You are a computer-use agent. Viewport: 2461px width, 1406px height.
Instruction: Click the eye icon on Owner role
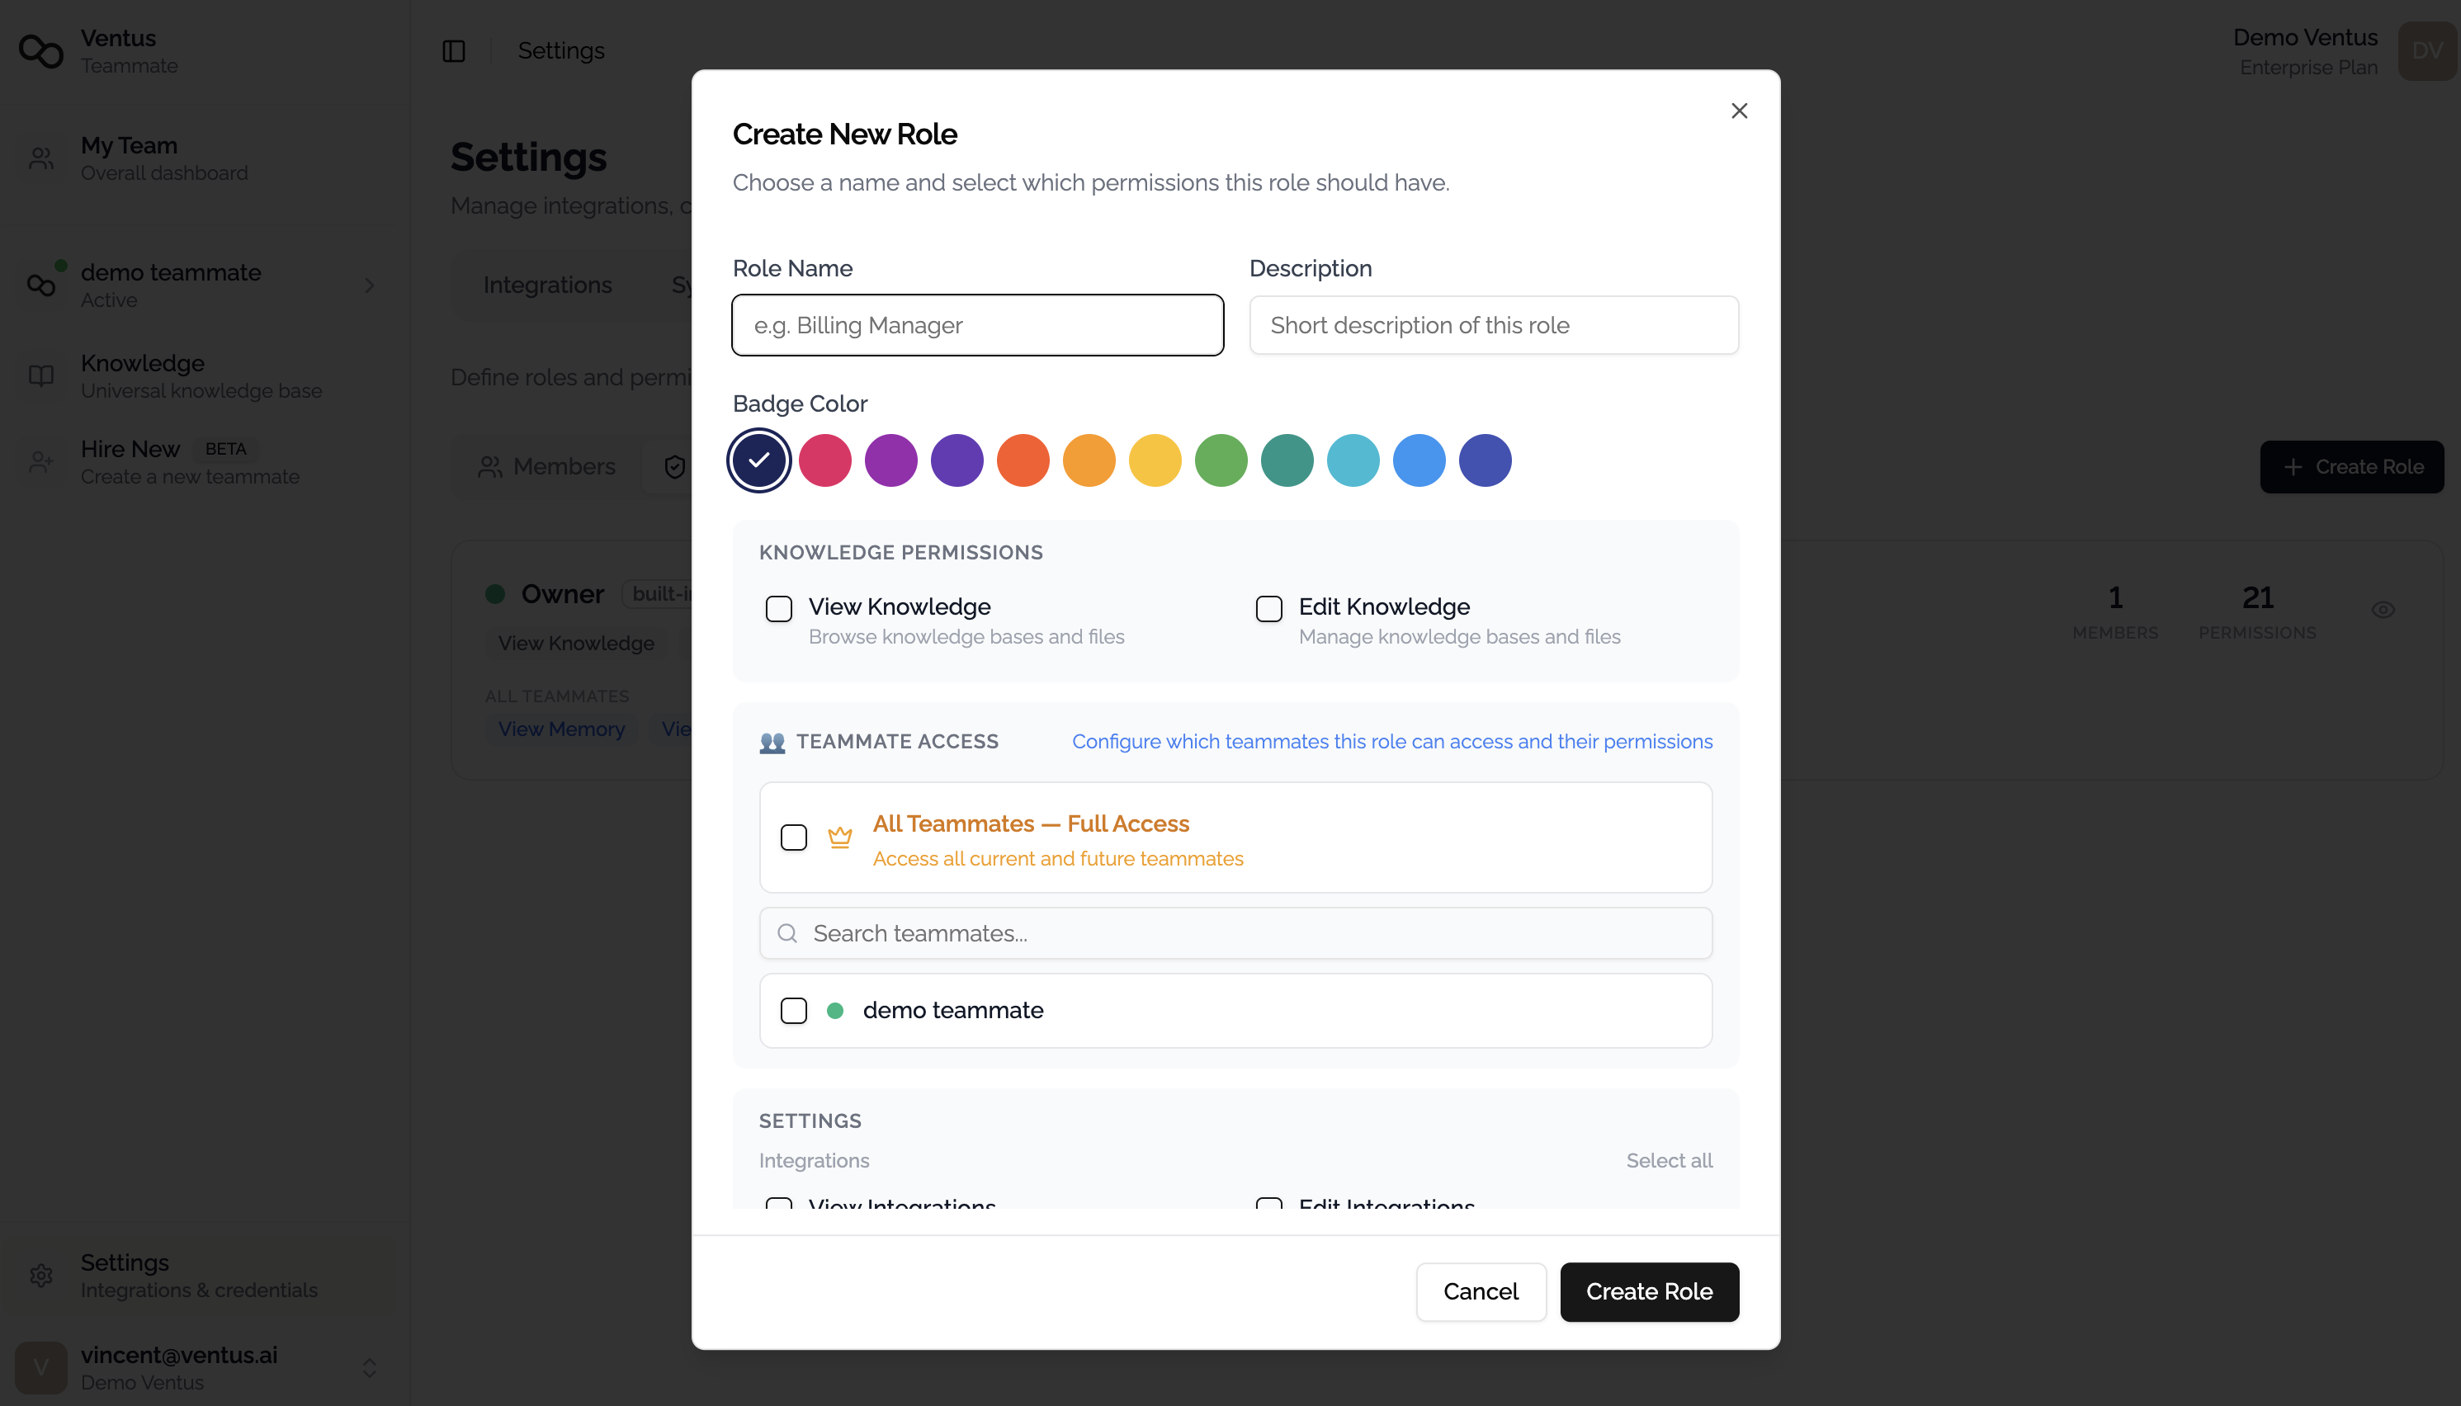coord(2383,611)
